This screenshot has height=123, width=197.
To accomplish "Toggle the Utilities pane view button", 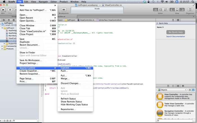I will [182, 10].
